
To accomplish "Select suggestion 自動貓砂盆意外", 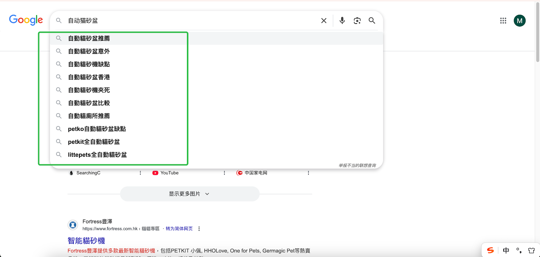I will pos(216,51).
